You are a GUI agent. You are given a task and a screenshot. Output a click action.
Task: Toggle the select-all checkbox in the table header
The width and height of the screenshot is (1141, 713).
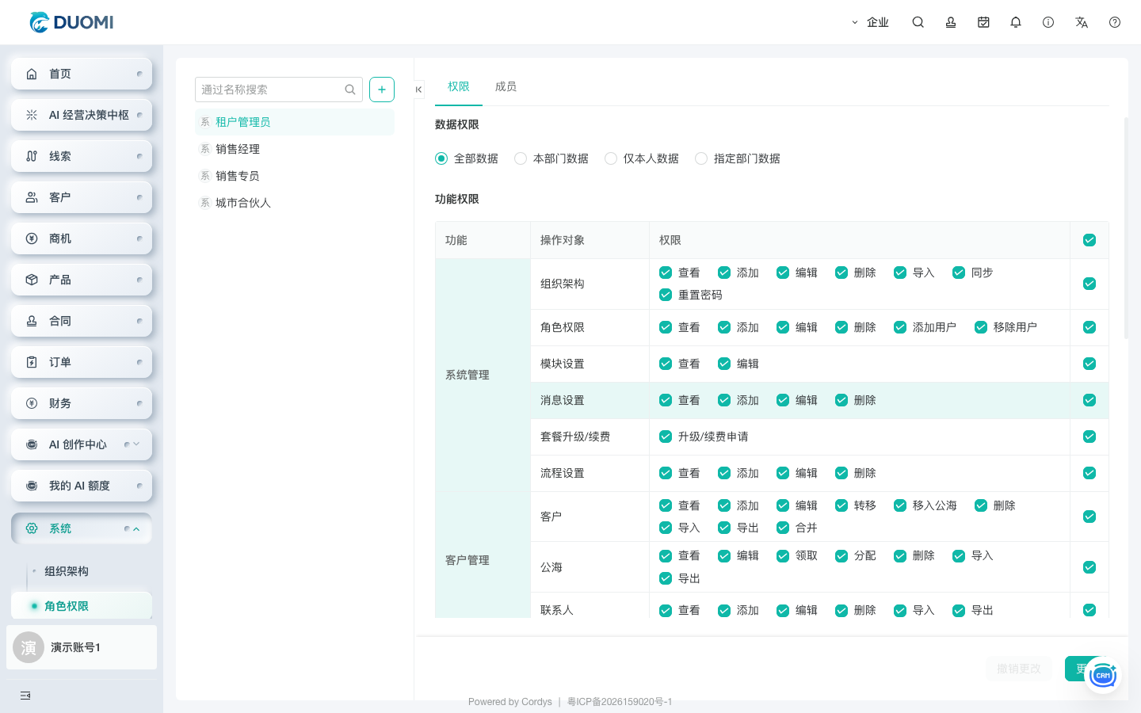tap(1089, 240)
